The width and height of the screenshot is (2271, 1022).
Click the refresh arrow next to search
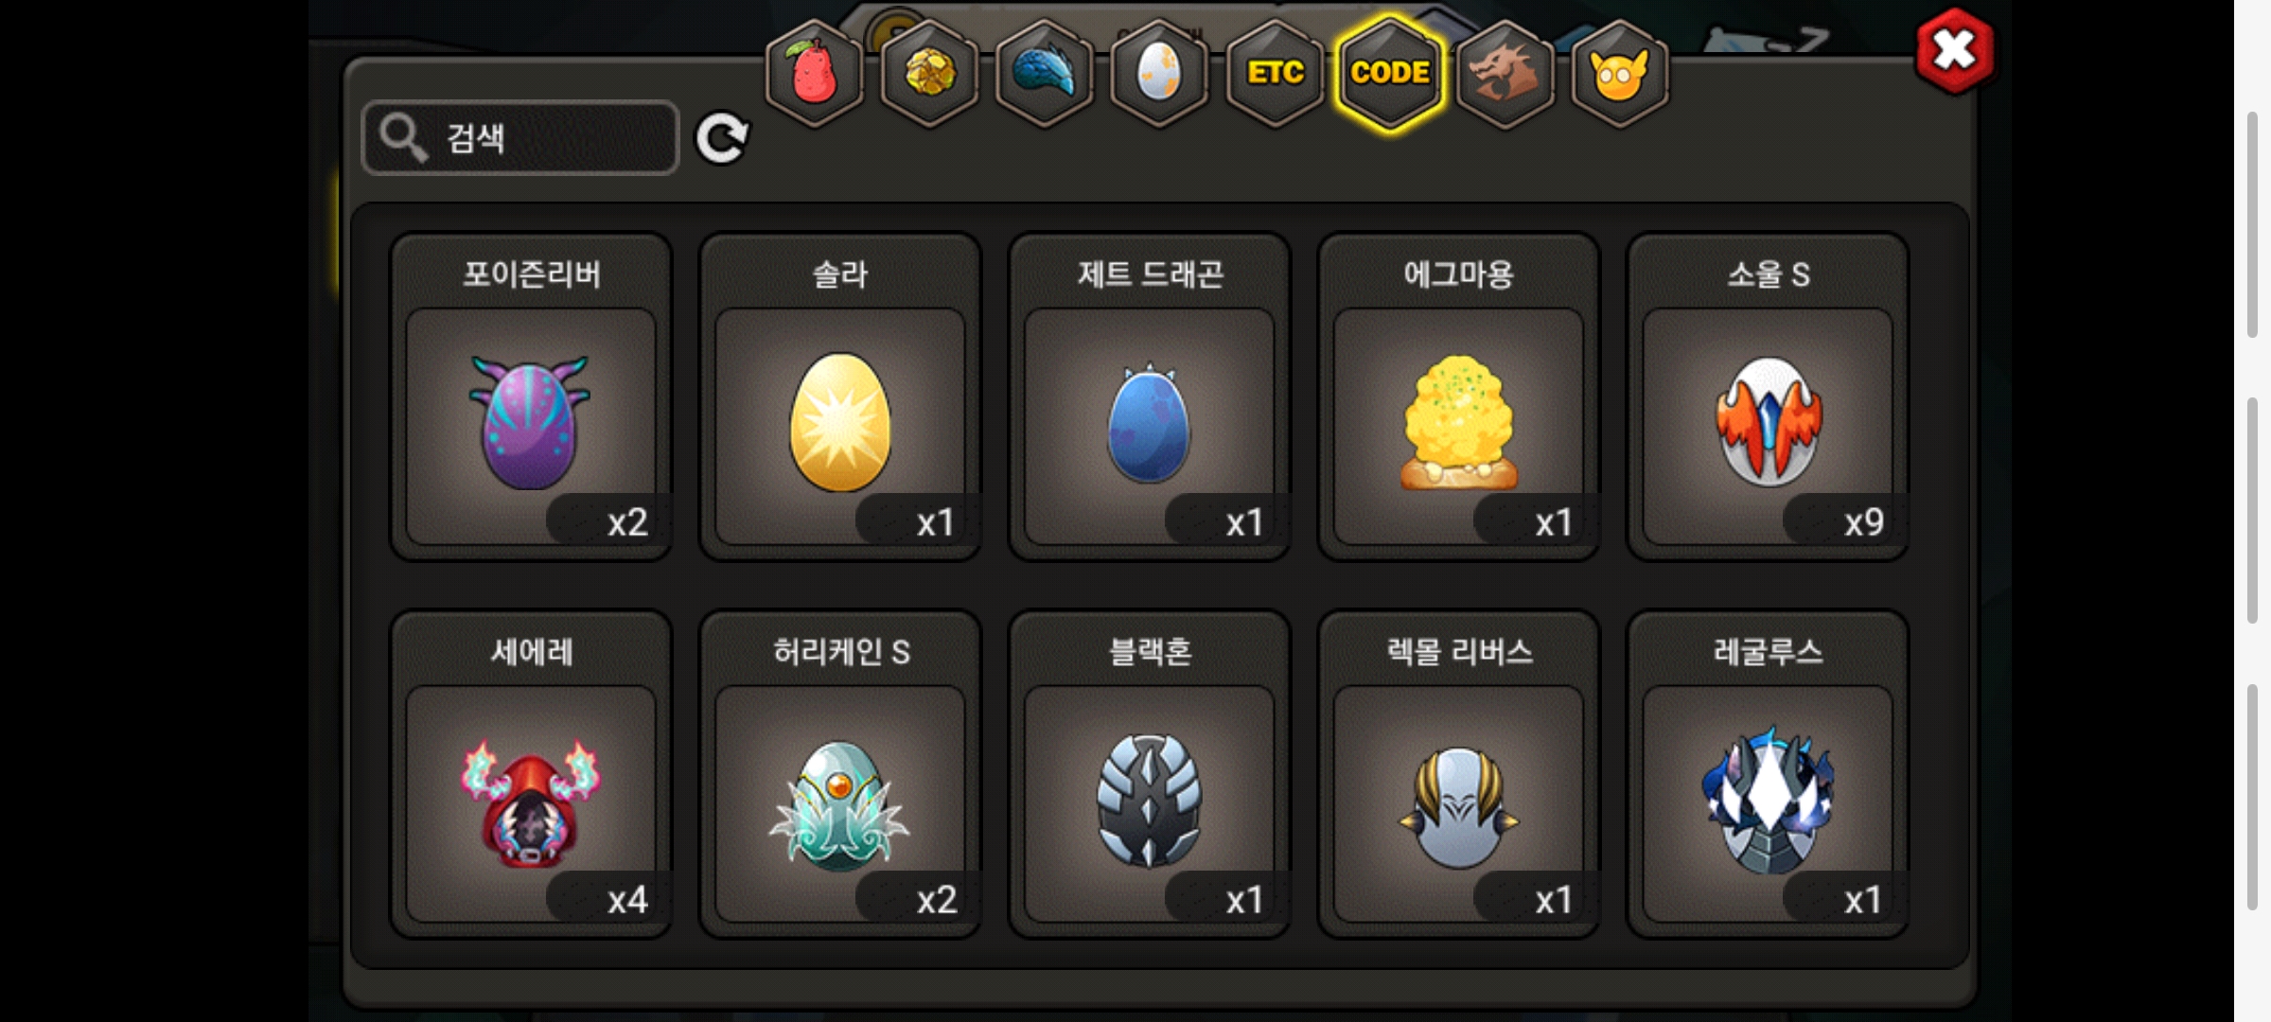pos(722,139)
